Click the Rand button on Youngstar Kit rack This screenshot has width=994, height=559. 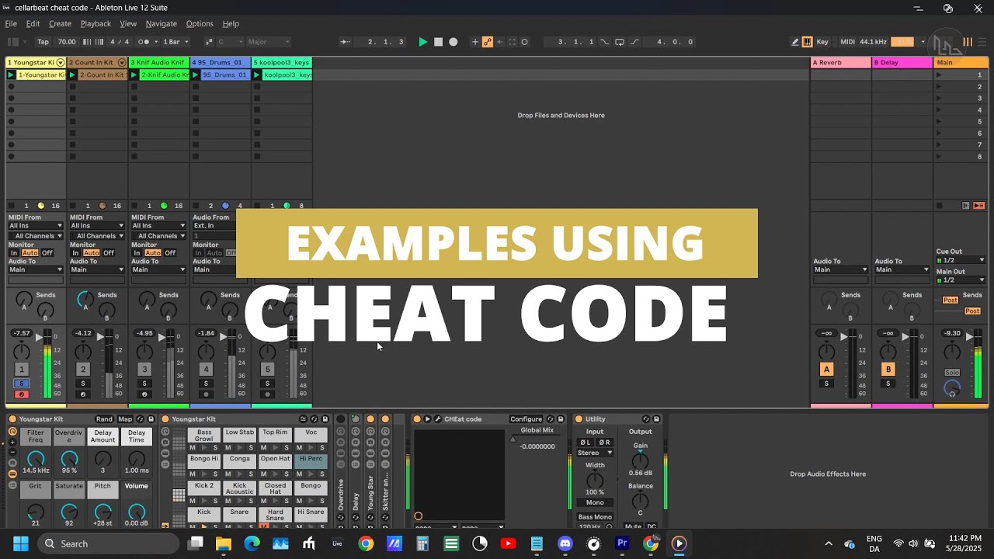coord(104,419)
